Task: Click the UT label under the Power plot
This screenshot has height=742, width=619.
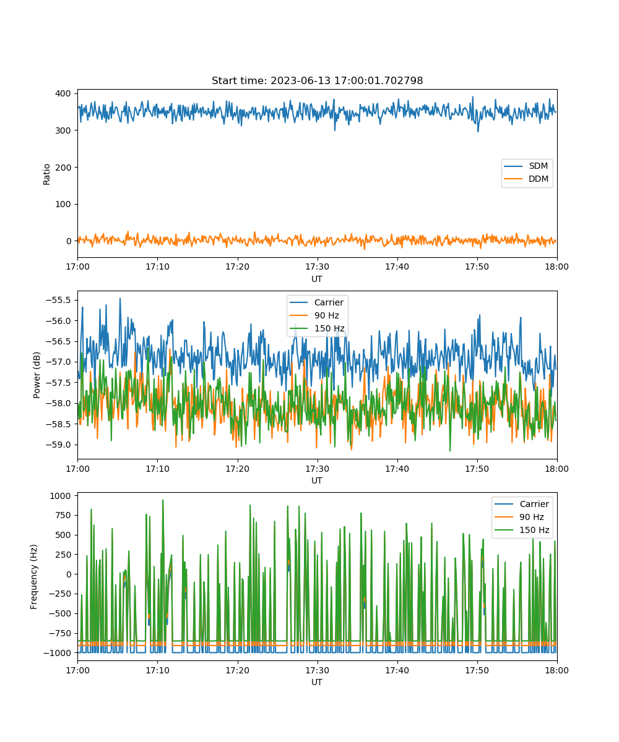Action: point(317,480)
